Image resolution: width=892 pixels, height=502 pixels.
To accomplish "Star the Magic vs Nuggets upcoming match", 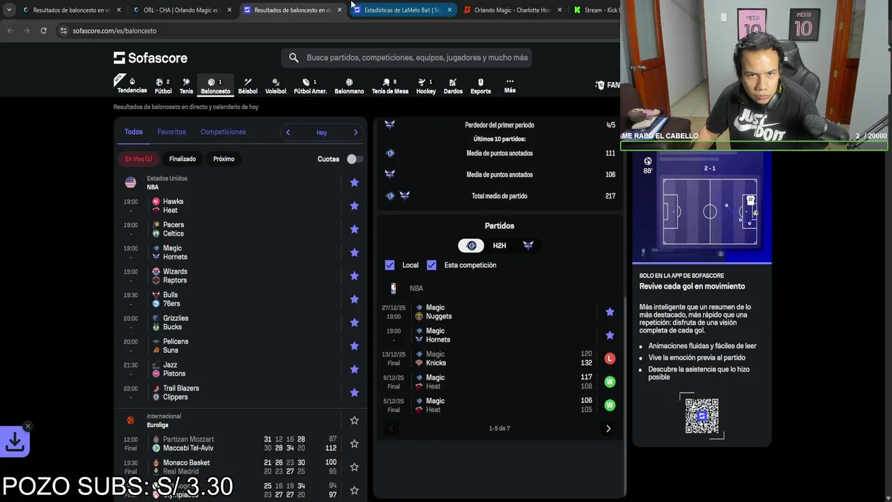I will click(x=610, y=312).
